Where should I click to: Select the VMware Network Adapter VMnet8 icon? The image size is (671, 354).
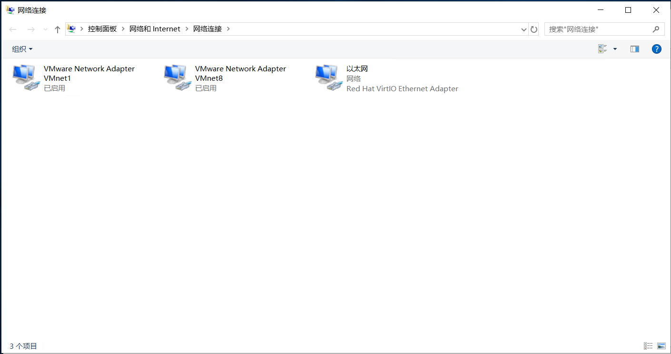pos(177,78)
